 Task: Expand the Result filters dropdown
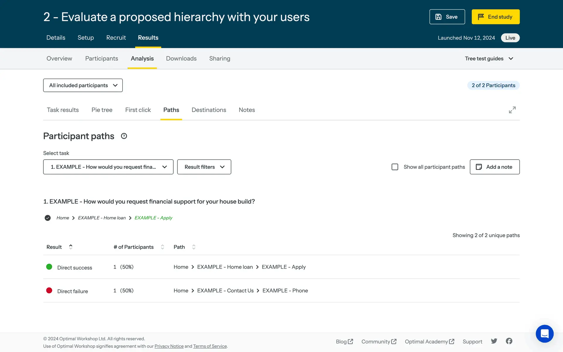(204, 167)
